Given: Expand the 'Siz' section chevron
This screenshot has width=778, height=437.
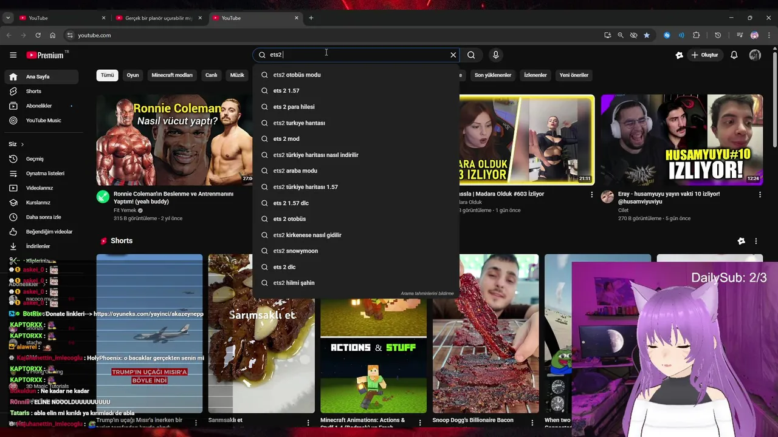Looking at the screenshot, I should click(22, 144).
